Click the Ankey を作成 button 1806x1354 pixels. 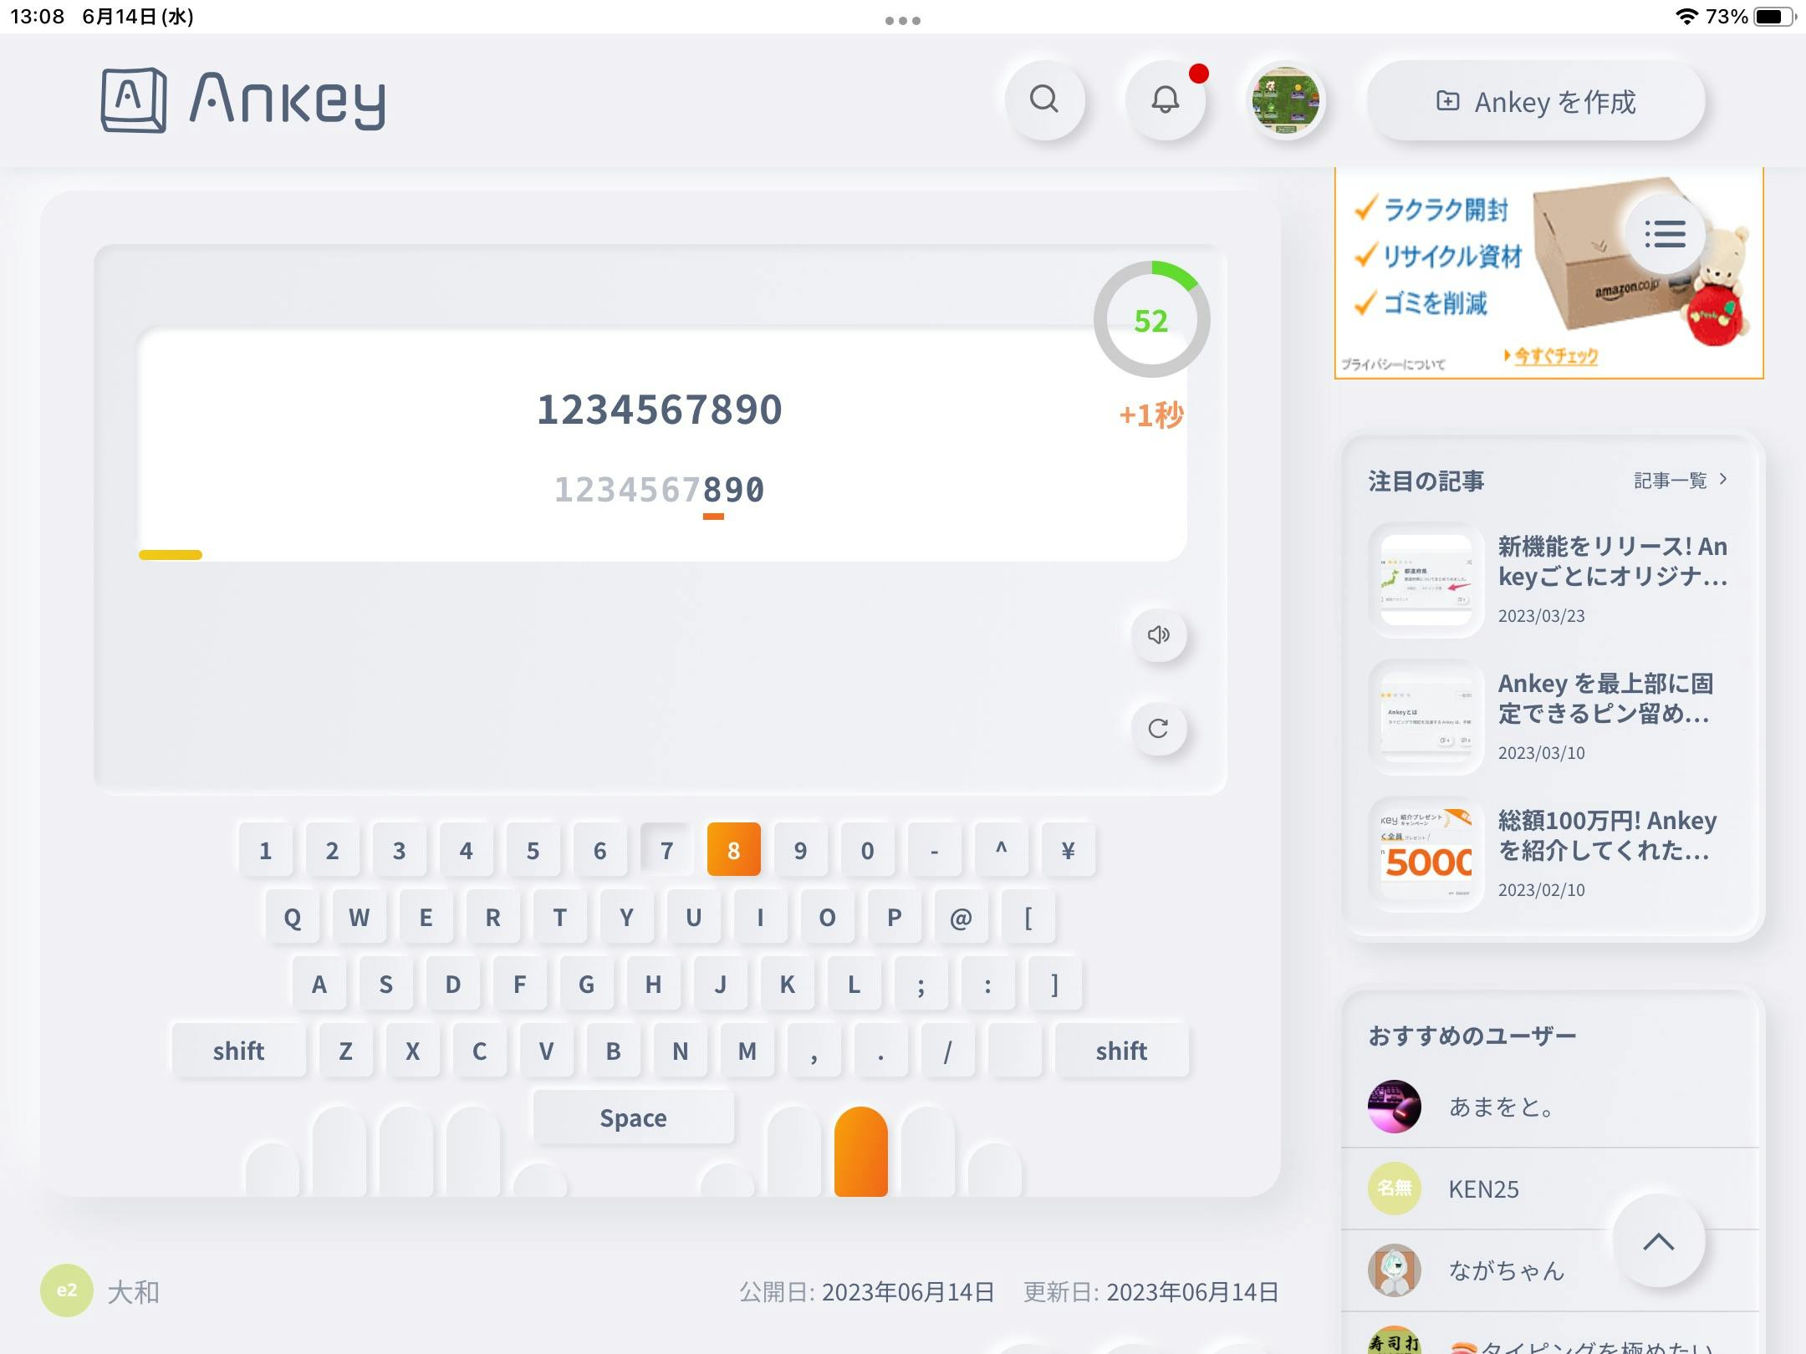click(x=1535, y=102)
